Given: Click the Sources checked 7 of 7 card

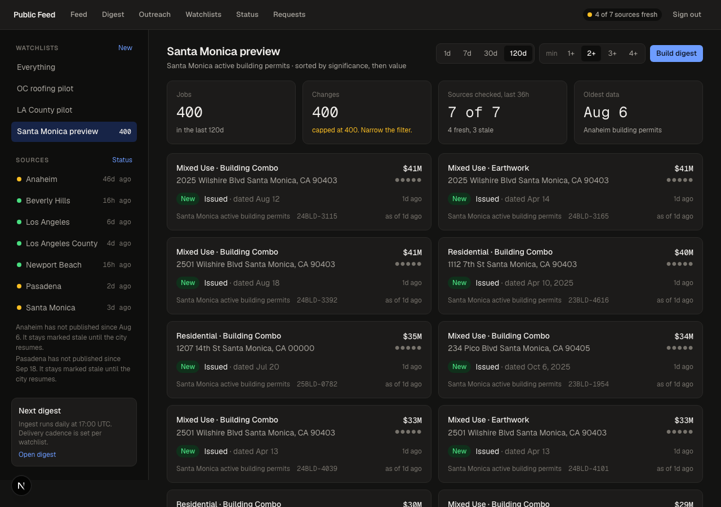Looking at the screenshot, I should click(x=502, y=112).
